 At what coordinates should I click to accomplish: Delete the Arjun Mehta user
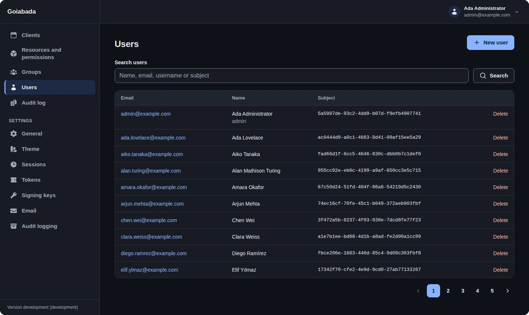pos(500,204)
